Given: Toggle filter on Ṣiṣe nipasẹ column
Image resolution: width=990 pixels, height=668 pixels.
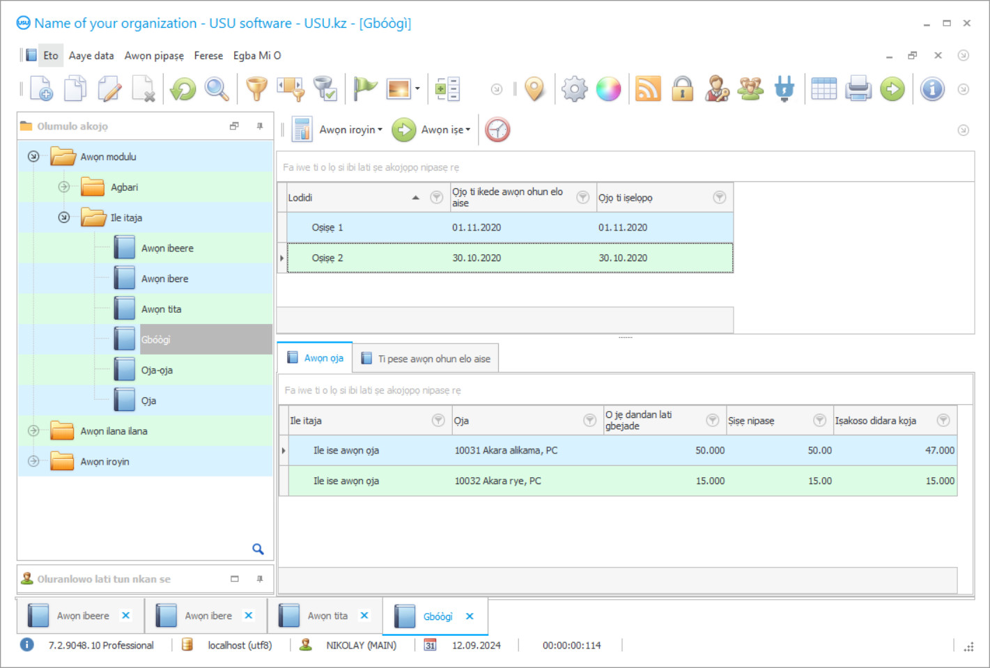Looking at the screenshot, I should pos(820,421).
